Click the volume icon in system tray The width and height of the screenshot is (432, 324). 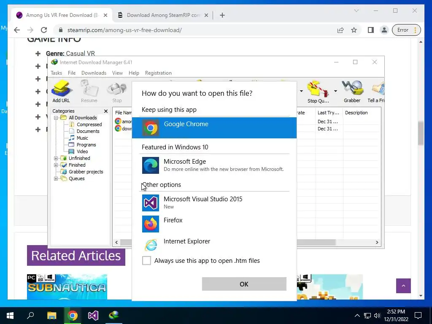click(377, 316)
